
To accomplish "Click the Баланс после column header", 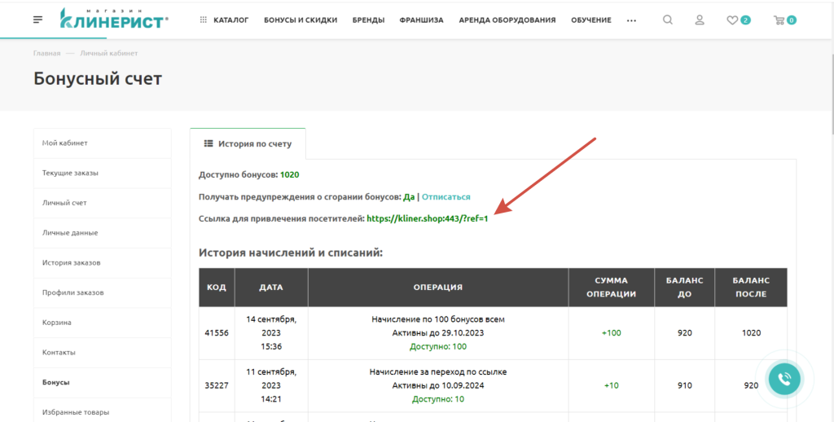I will pyautogui.click(x=751, y=288).
